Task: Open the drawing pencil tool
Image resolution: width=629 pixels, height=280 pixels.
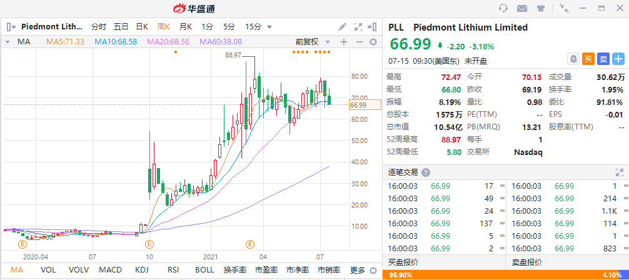Action: tap(342, 27)
